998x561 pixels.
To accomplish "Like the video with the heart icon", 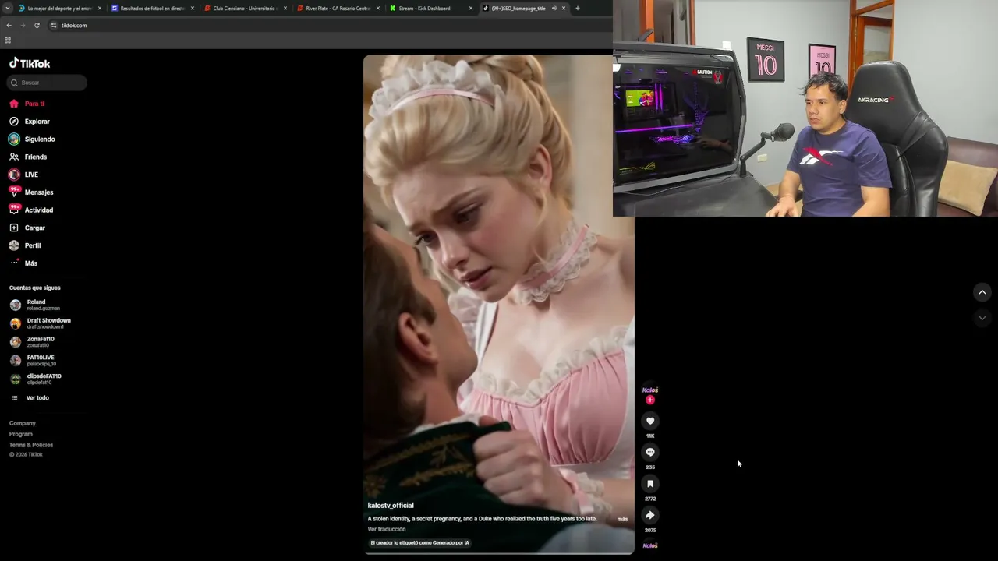I will coord(650,421).
